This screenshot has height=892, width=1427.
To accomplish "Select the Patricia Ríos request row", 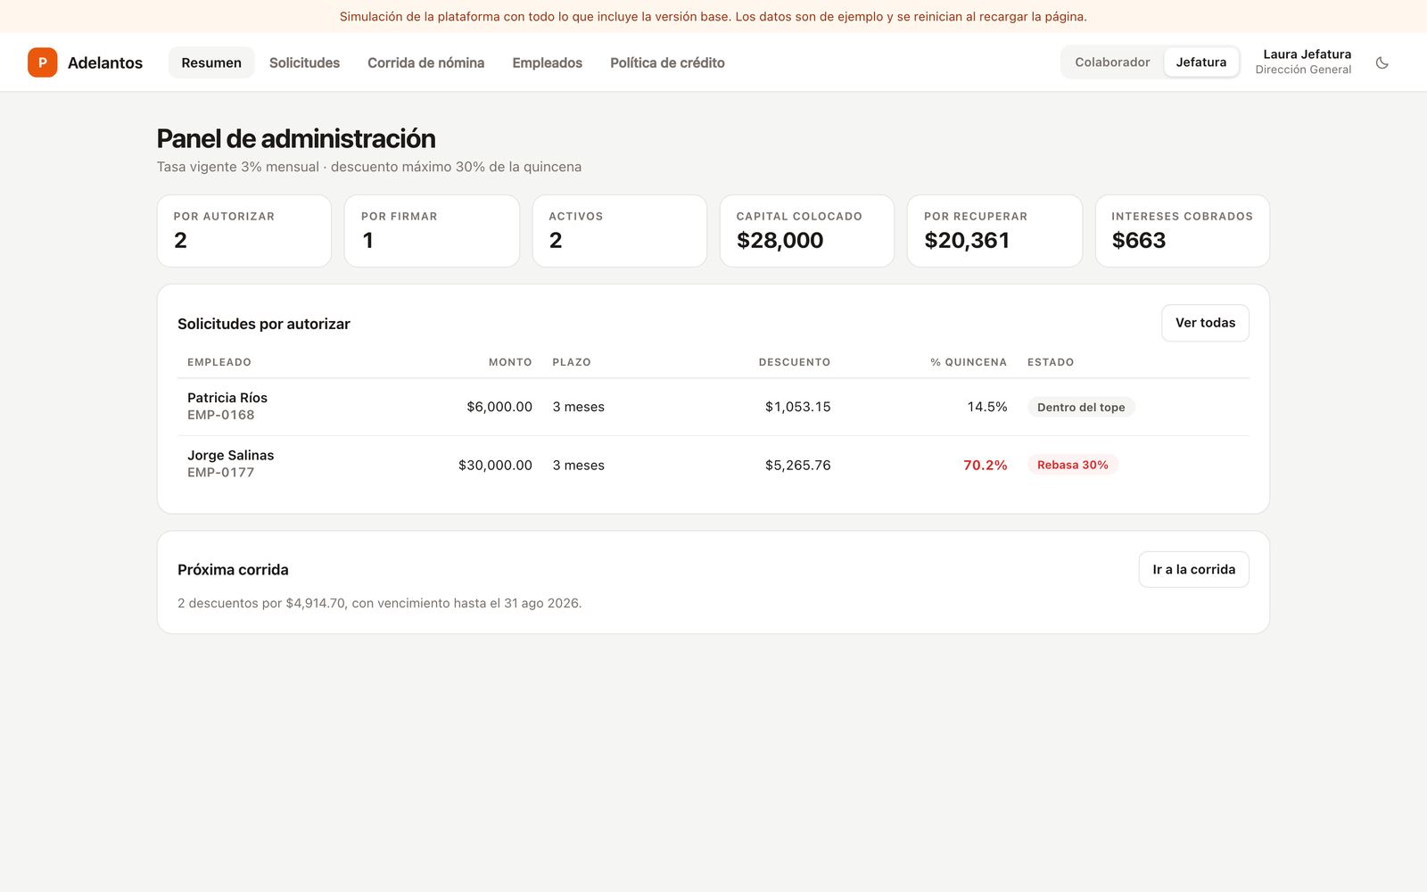I will coord(713,407).
